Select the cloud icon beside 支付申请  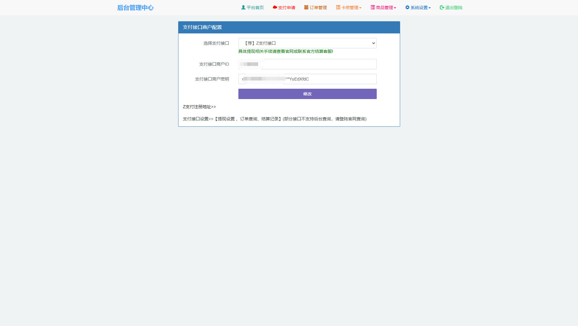[x=275, y=7]
